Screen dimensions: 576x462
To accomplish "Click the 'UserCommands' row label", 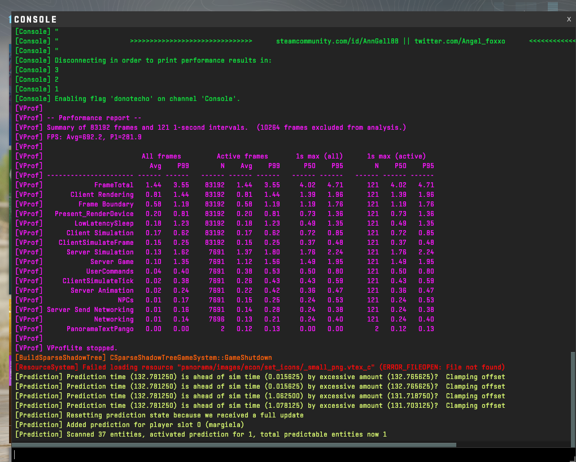I will point(110,271).
